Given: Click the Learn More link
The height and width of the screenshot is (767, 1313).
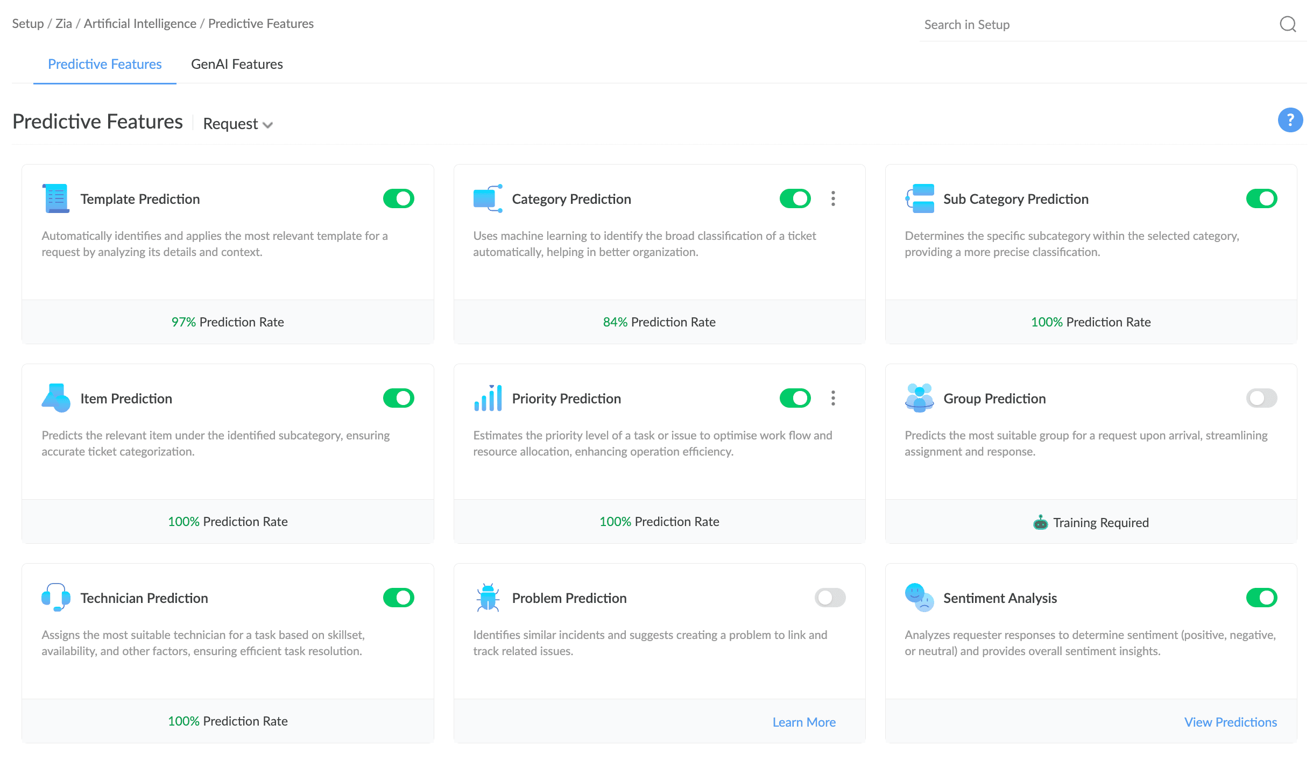Looking at the screenshot, I should click(x=804, y=722).
